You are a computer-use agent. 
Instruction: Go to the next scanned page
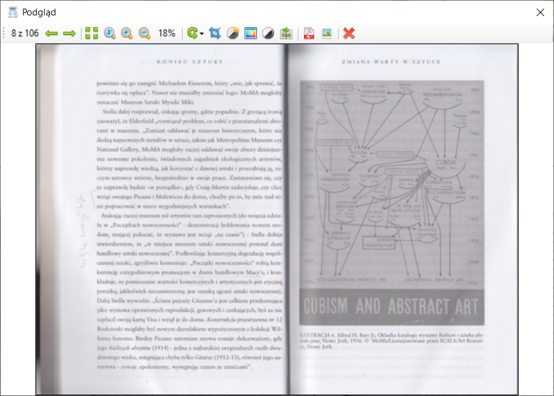pyautogui.click(x=69, y=33)
